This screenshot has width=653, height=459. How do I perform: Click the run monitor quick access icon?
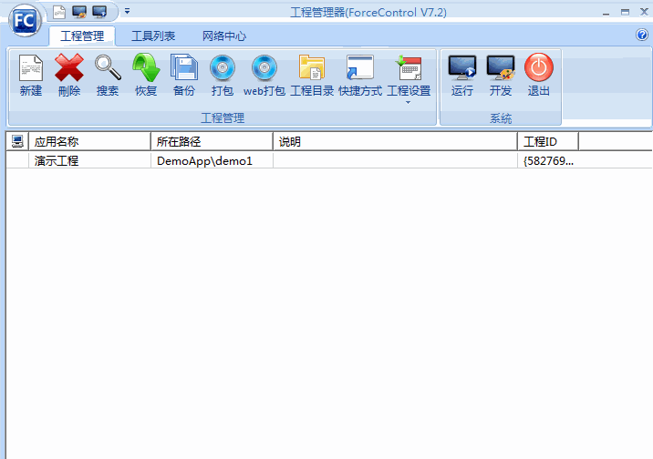pyautogui.click(x=99, y=12)
